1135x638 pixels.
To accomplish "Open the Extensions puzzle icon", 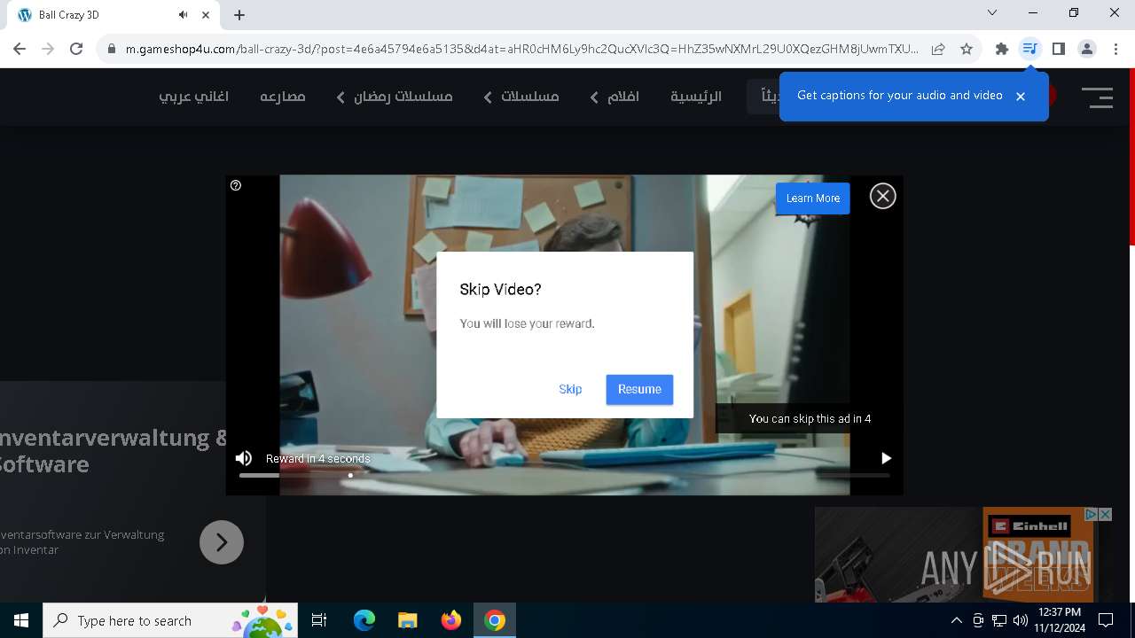I will tap(1002, 49).
